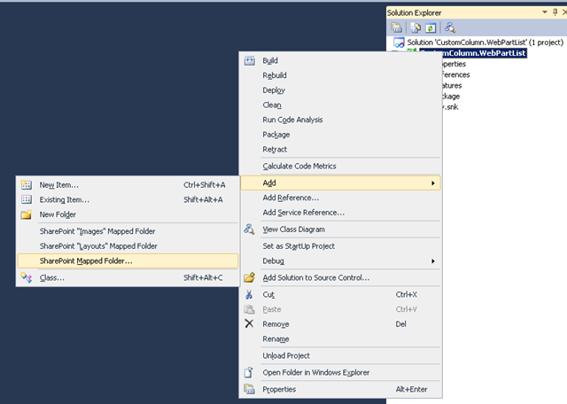Click Show All Files icon in Solution Explorer
The height and width of the screenshot is (404, 567).
[416, 27]
